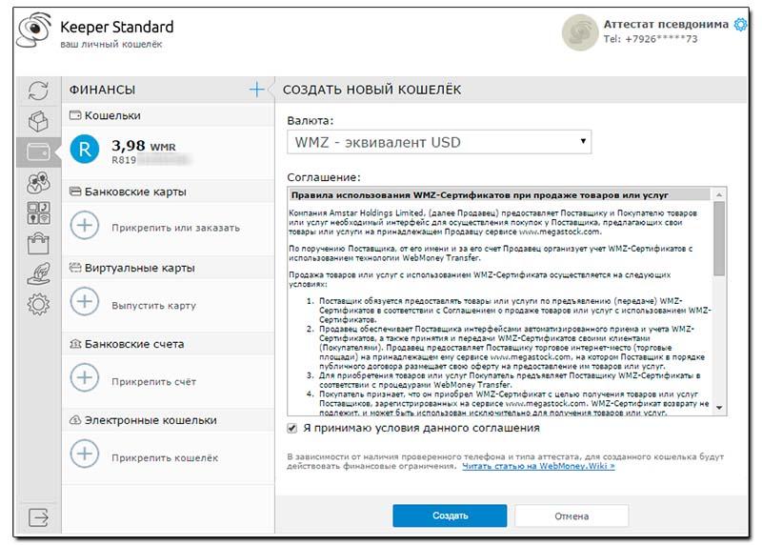This screenshot has width=762, height=545.
Task: Click the plus circle for Выпустить карту
Action: point(85,301)
